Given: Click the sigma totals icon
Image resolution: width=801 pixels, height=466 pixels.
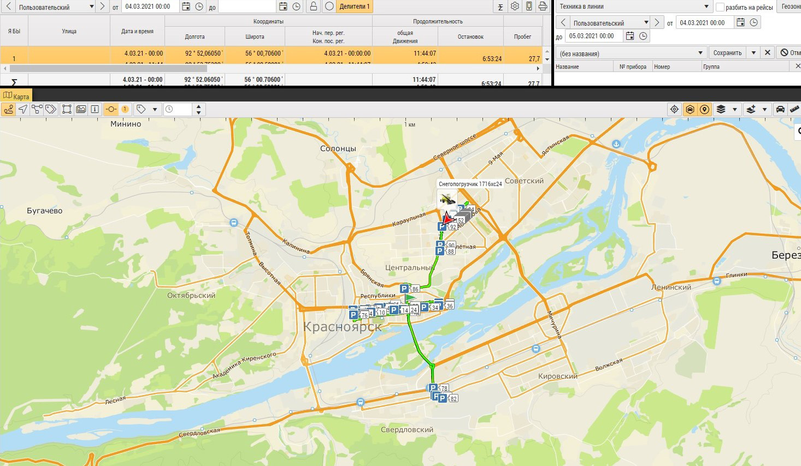Looking at the screenshot, I should coord(500,7).
